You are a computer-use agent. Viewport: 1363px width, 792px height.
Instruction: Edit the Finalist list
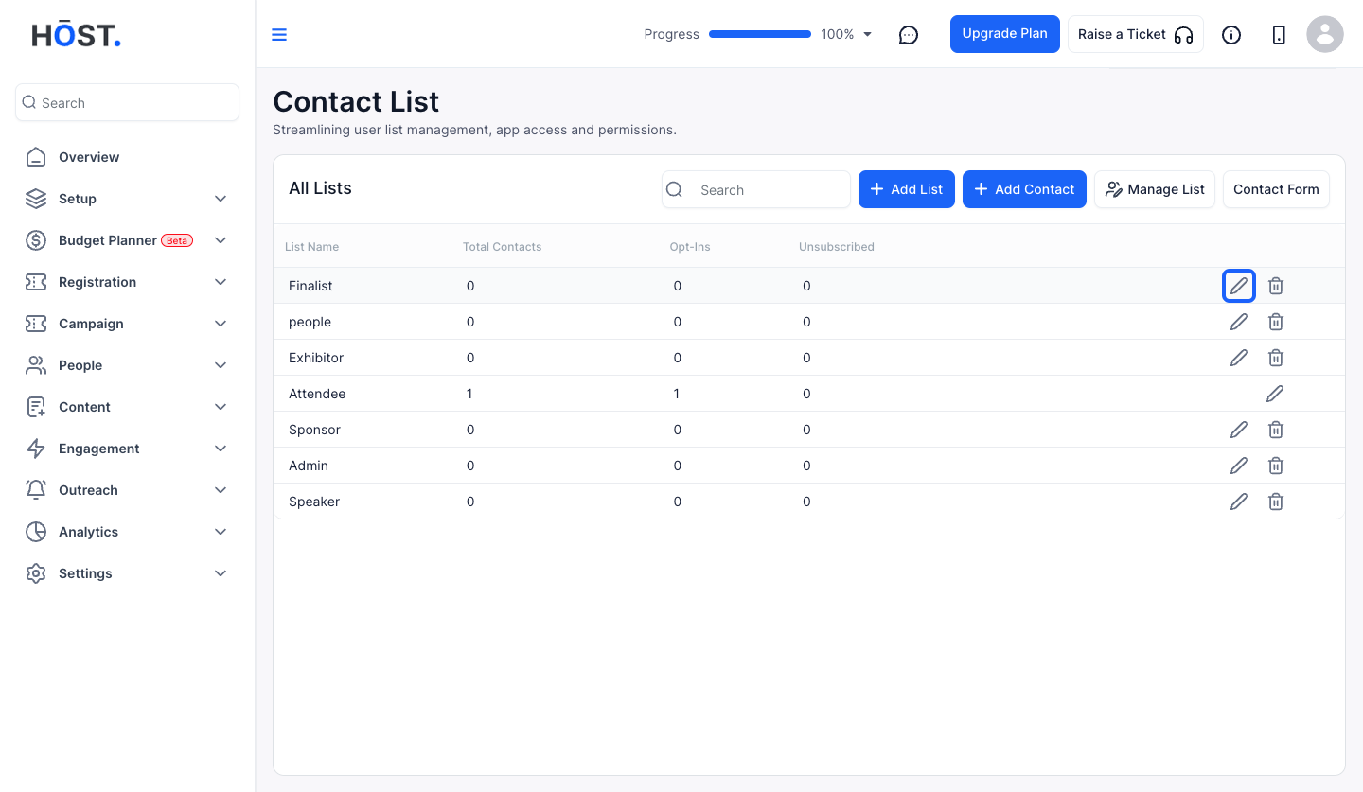point(1239,286)
